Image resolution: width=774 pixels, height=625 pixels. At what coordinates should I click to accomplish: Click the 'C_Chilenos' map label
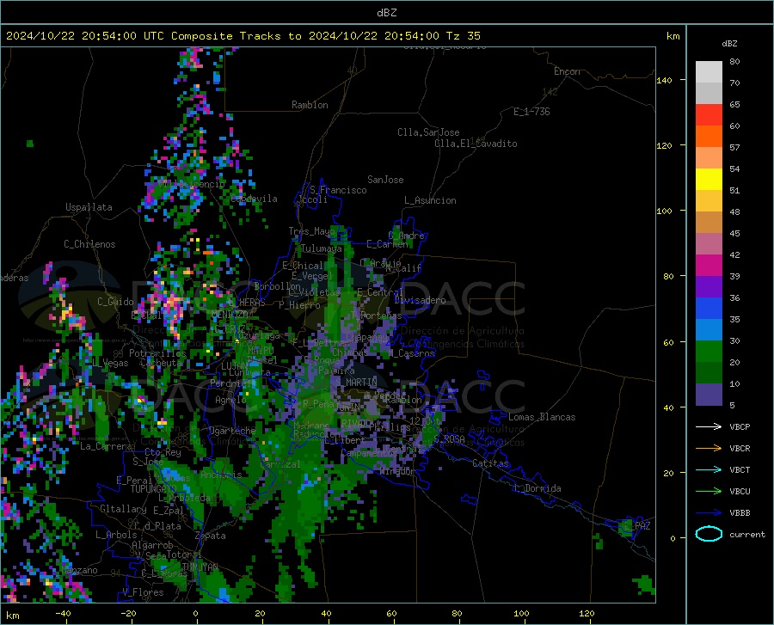point(89,244)
